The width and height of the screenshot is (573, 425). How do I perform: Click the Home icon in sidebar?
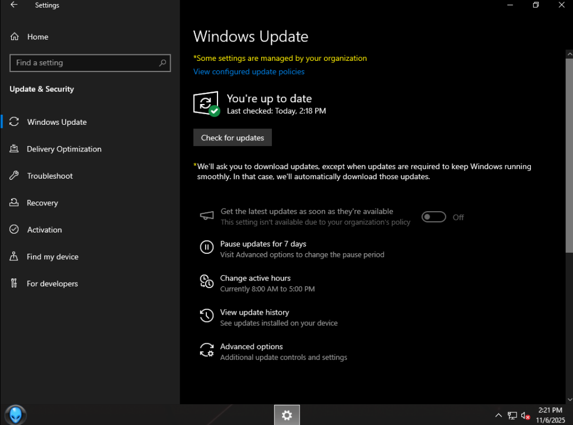point(14,37)
